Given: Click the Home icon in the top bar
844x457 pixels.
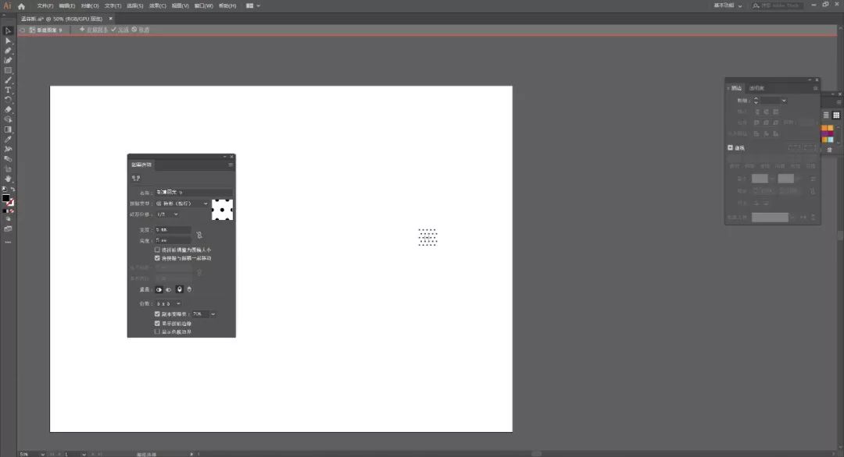Looking at the screenshot, I should coord(22,5).
